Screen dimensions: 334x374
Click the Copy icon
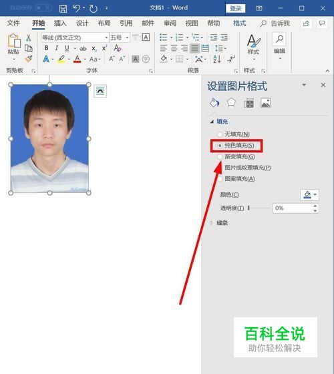29,48
